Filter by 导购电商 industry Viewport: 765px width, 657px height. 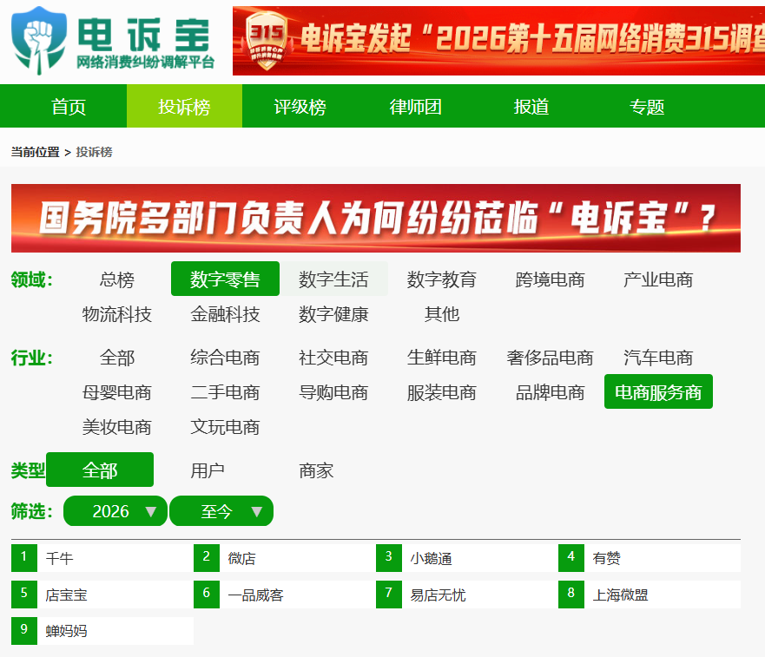(x=333, y=392)
